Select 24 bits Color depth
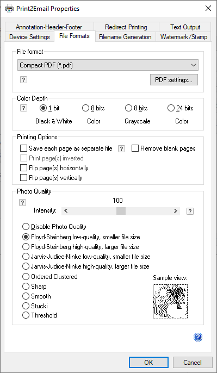The image size is (217, 373). [171, 109]
